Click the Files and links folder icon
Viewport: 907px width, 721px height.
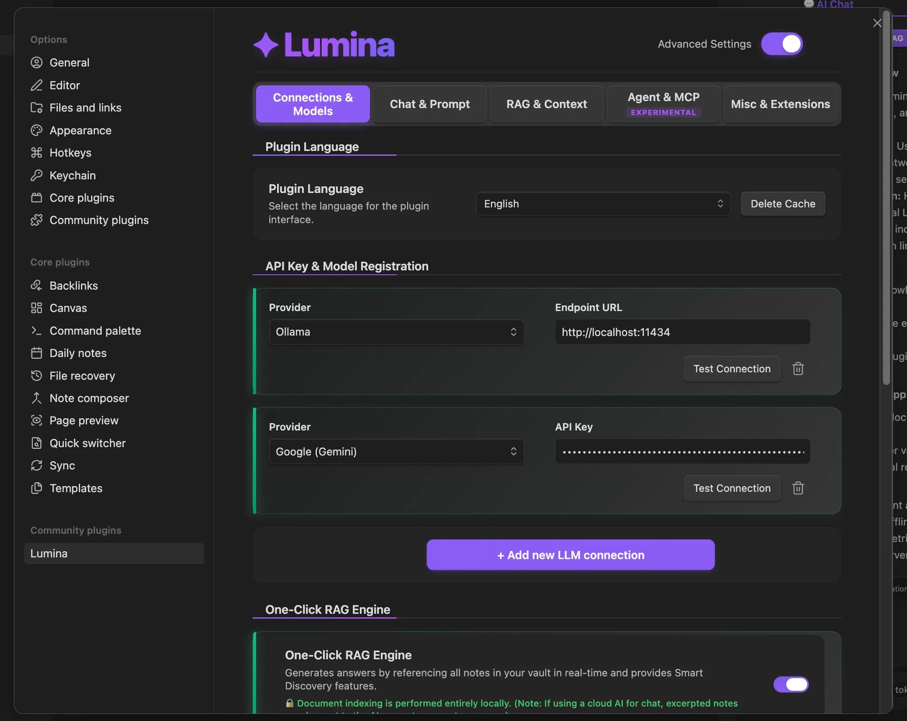36,108
